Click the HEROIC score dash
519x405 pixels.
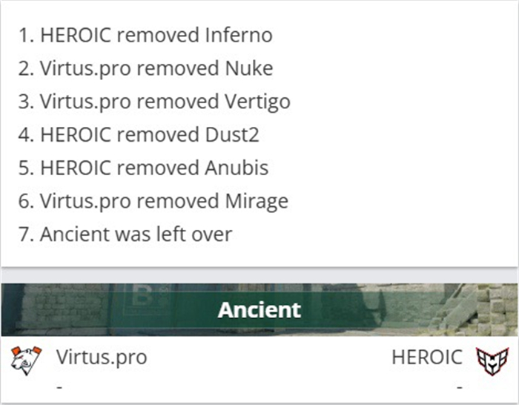459,386
